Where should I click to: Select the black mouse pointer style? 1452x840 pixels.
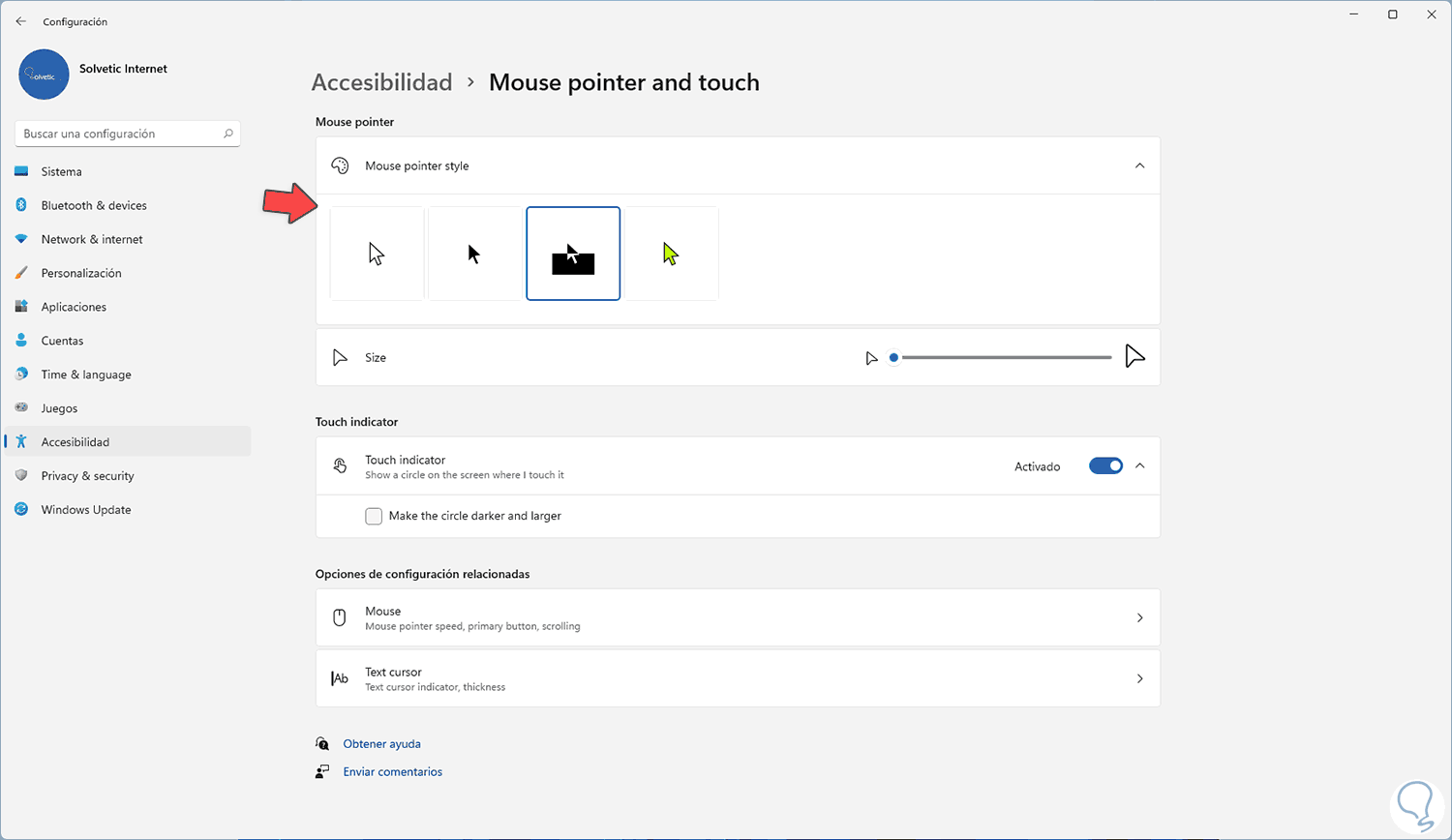pos(474,254)
